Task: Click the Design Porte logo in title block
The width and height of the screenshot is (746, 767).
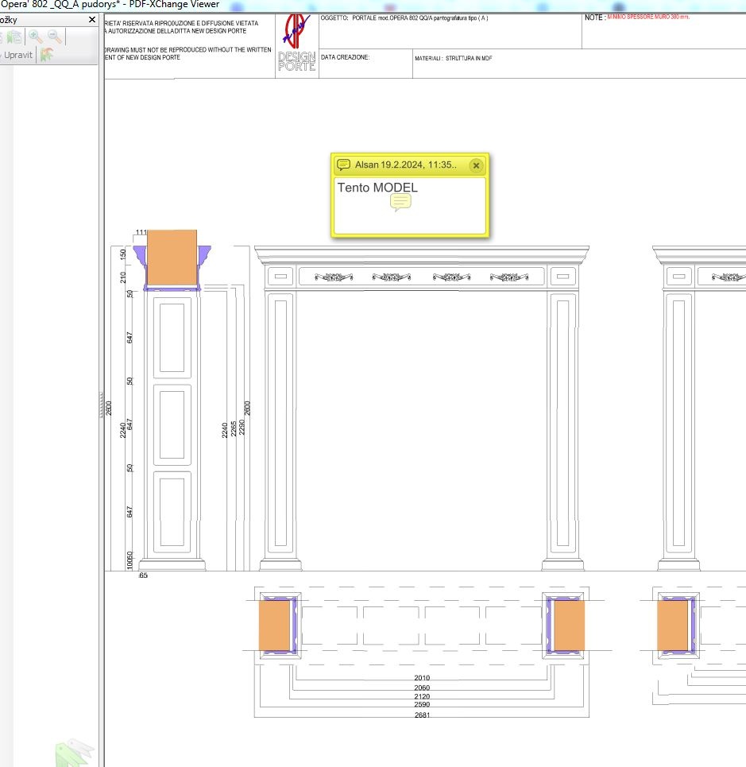Action: point(296,44)
